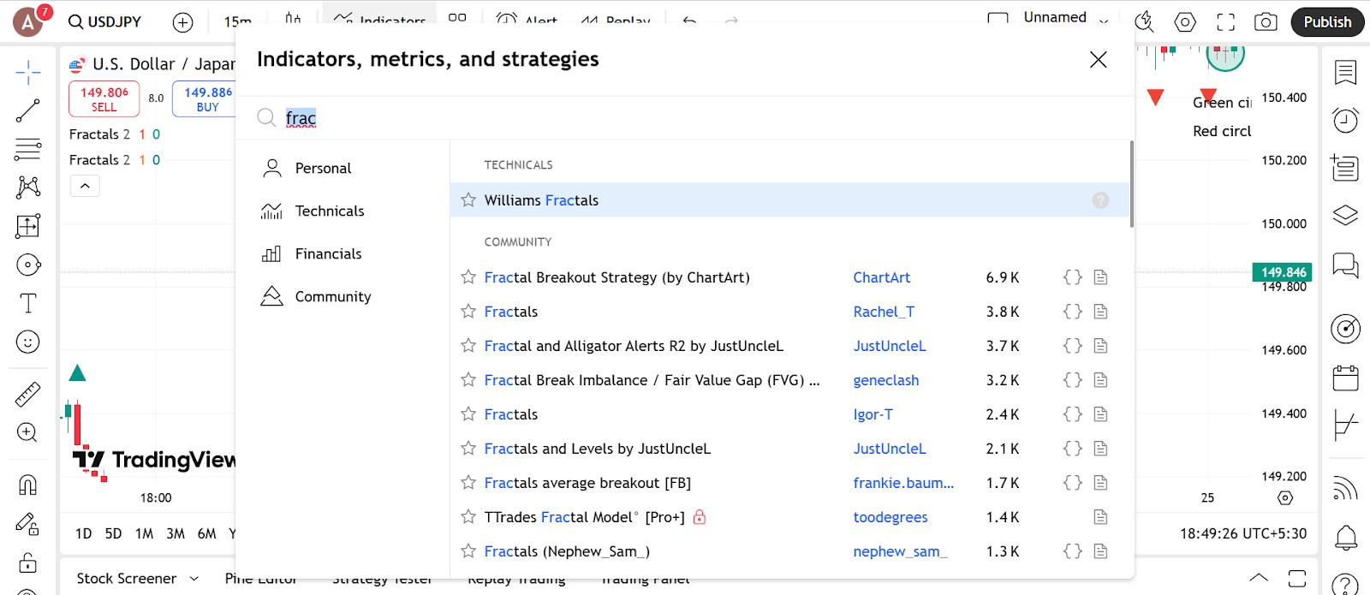Open chart settings hexagon icon
Viewport: 1370px width, 595px height.
(x=1185, y=22)
